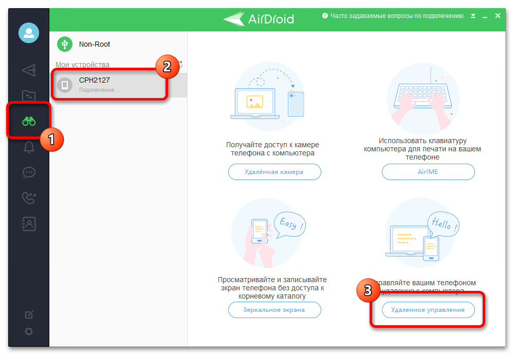
Task: Open settings gear in sidebar
Action: click(x=29, y=331)
